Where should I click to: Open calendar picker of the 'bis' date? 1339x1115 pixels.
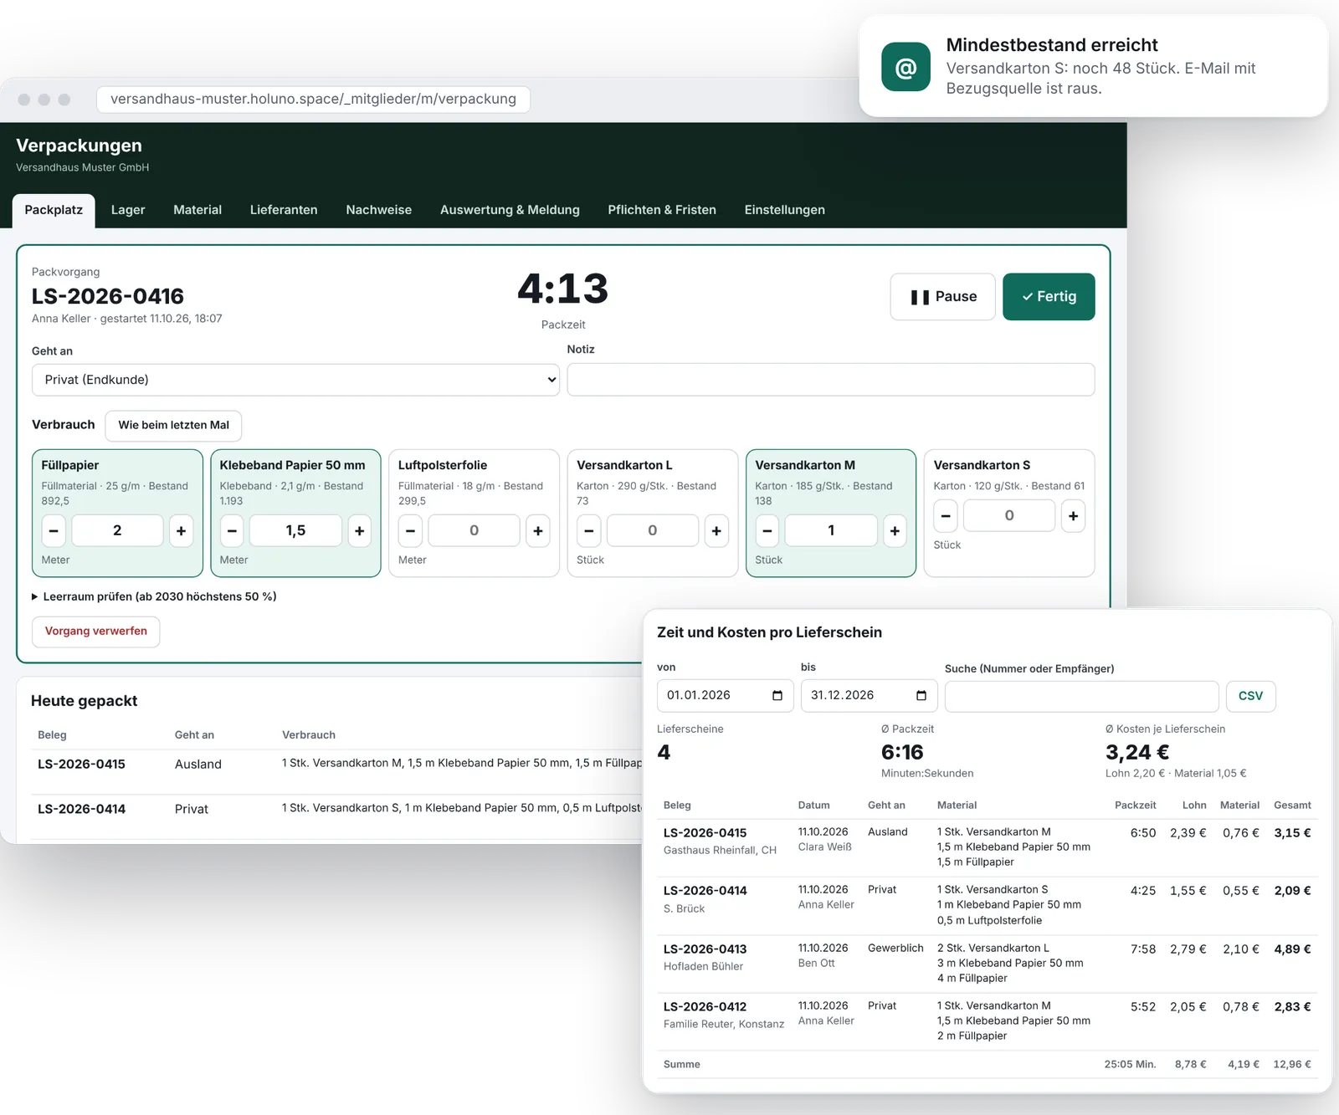921,696
